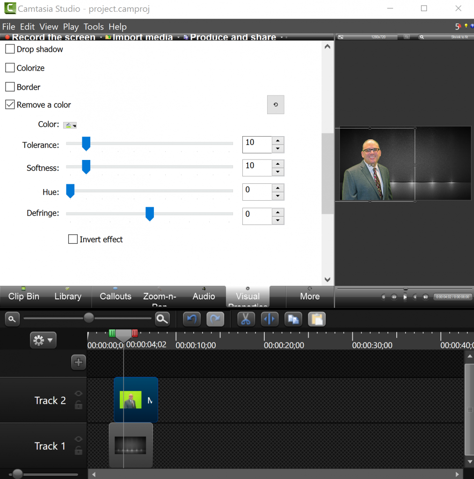
Task: Open timeline settings gear dropdown
Action: (x=43, y=340)
